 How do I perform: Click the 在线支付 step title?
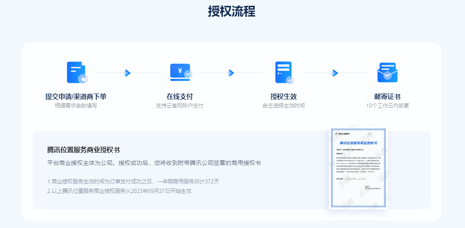tap(180, 96)
